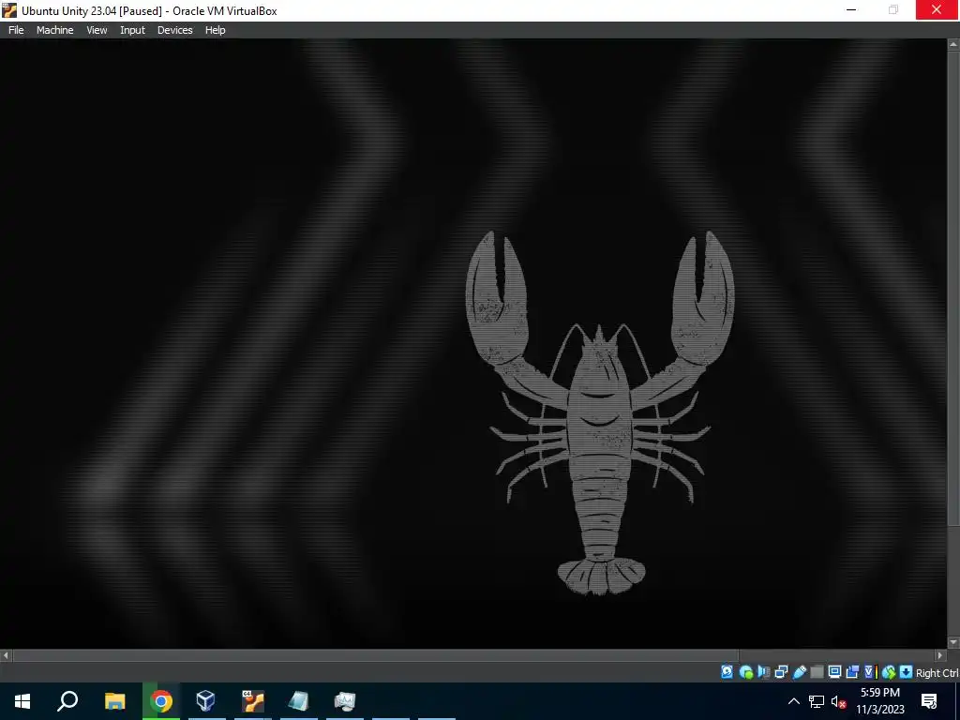Open the Help menu

(215, 30)
